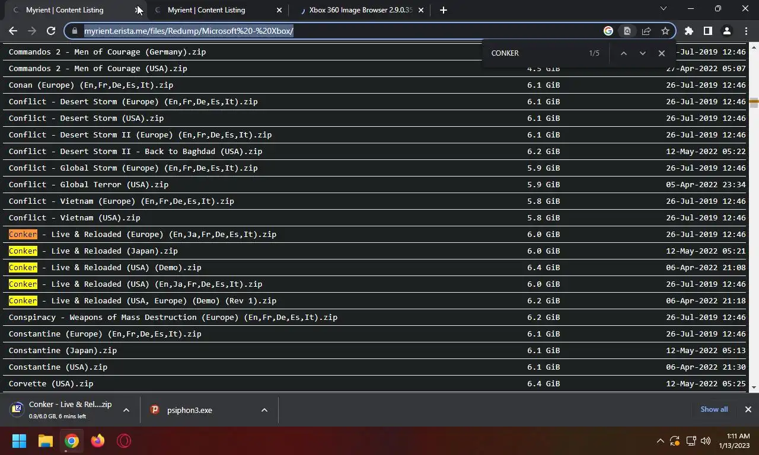Show hidden system tray icons
759x455 pixels.
pyautogui.click(x=660, y=441)
